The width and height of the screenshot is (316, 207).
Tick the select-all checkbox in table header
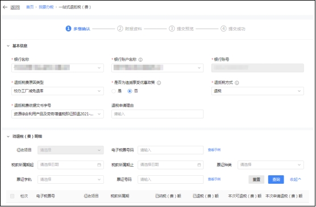13,196
